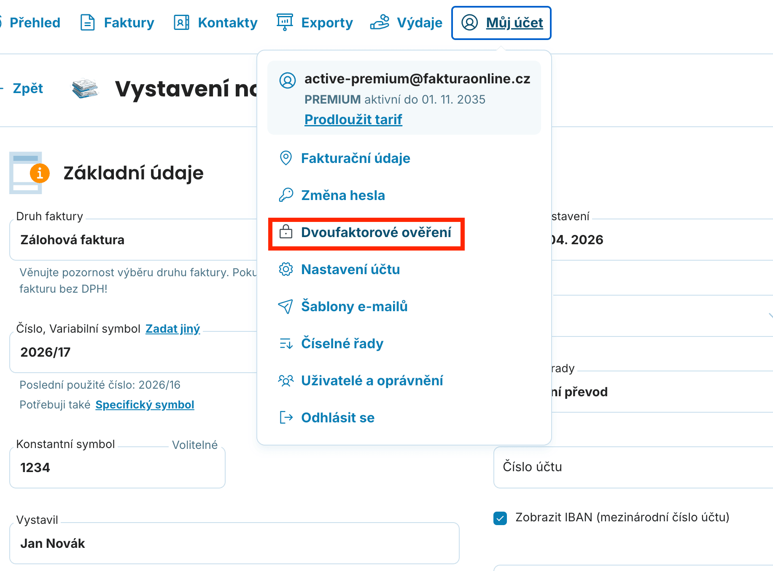Click the Kontakty address book icon
Viewport: 773px width, 571px height.
pos(181,22)
